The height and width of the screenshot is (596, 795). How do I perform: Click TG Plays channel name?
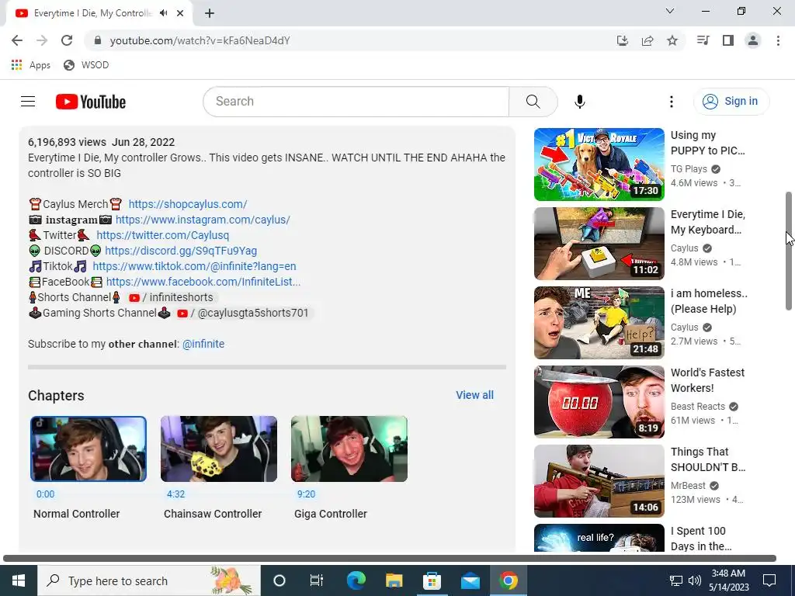point(689,169)
